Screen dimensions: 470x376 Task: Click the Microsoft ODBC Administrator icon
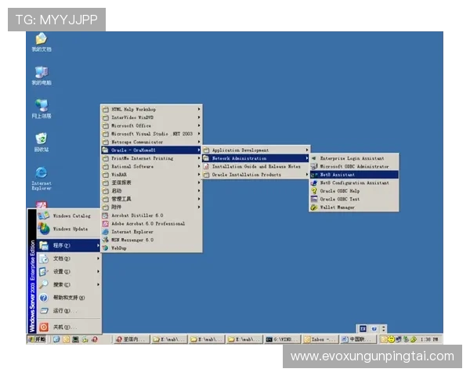[314, 166]
